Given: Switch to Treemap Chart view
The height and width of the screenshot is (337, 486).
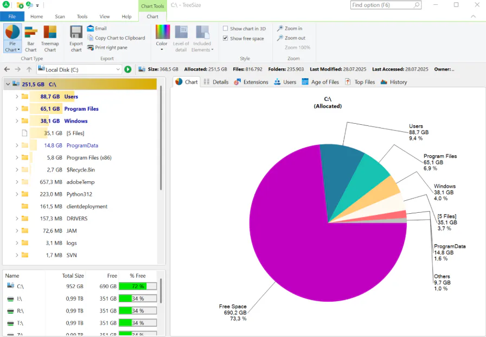Looking at the screenshot, I should click(50, 38).
